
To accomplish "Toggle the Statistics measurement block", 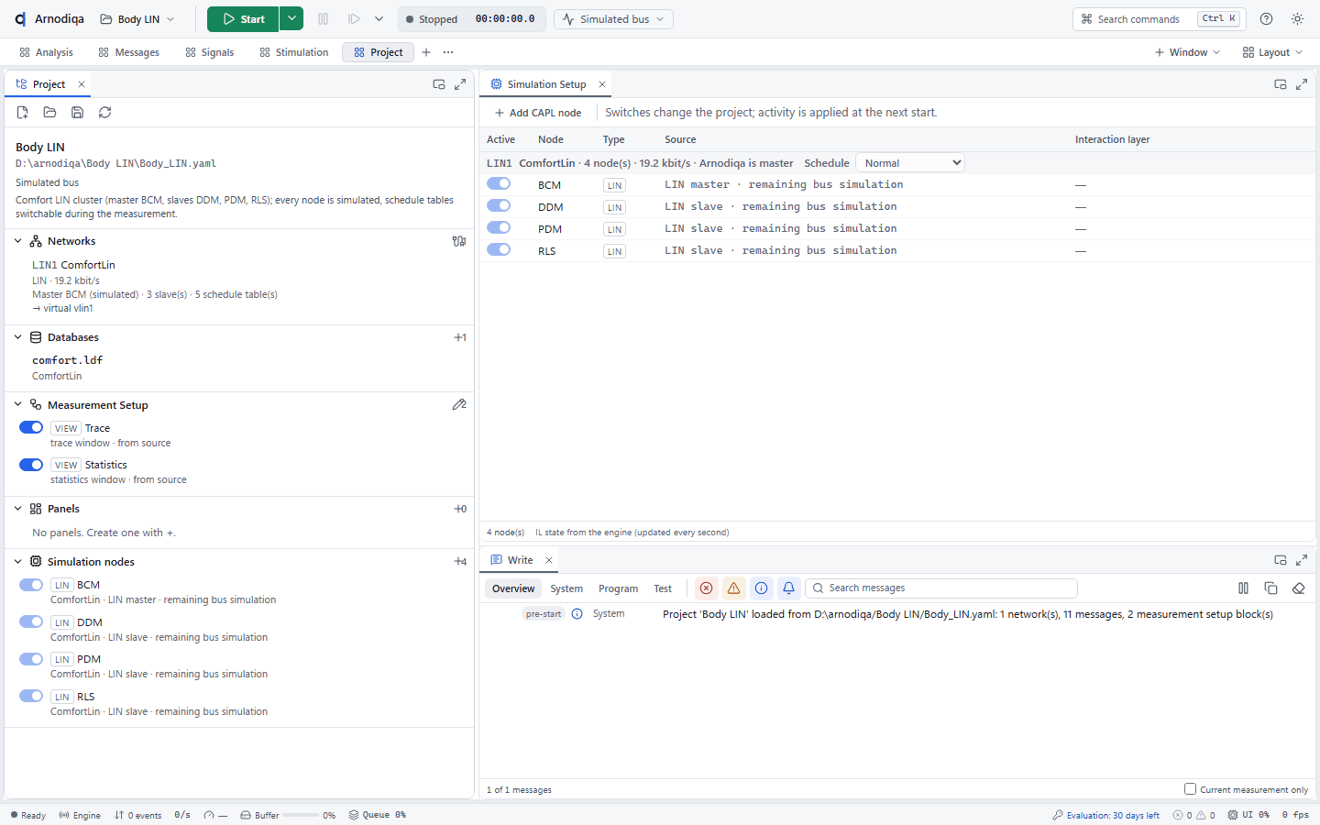I will [x=31, y=465].
